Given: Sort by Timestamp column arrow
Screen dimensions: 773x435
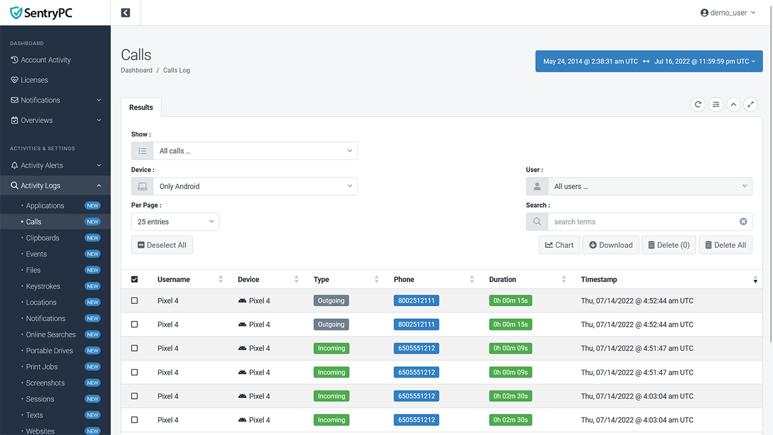Looking at the screenshot, I should pos(755,279).
